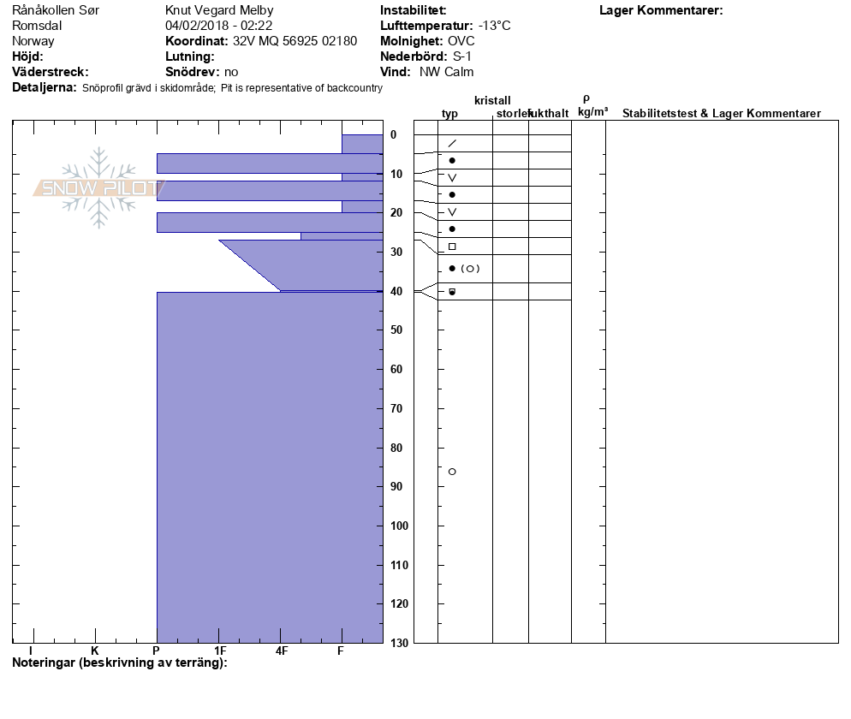The image size is (851, 719).
Task: Click the first rounded grain dot symbol
Action: pos(452,161)
